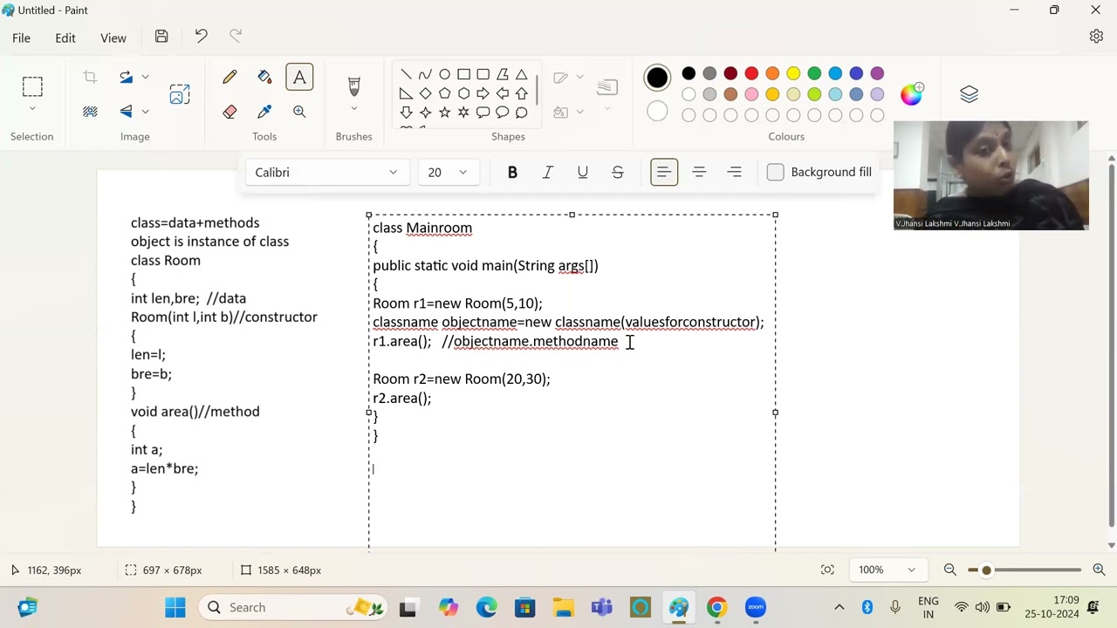Click the text 'object is instance of class'
Image resolution: width=1117 pixels, height=628 pixels.
[209, 242]
